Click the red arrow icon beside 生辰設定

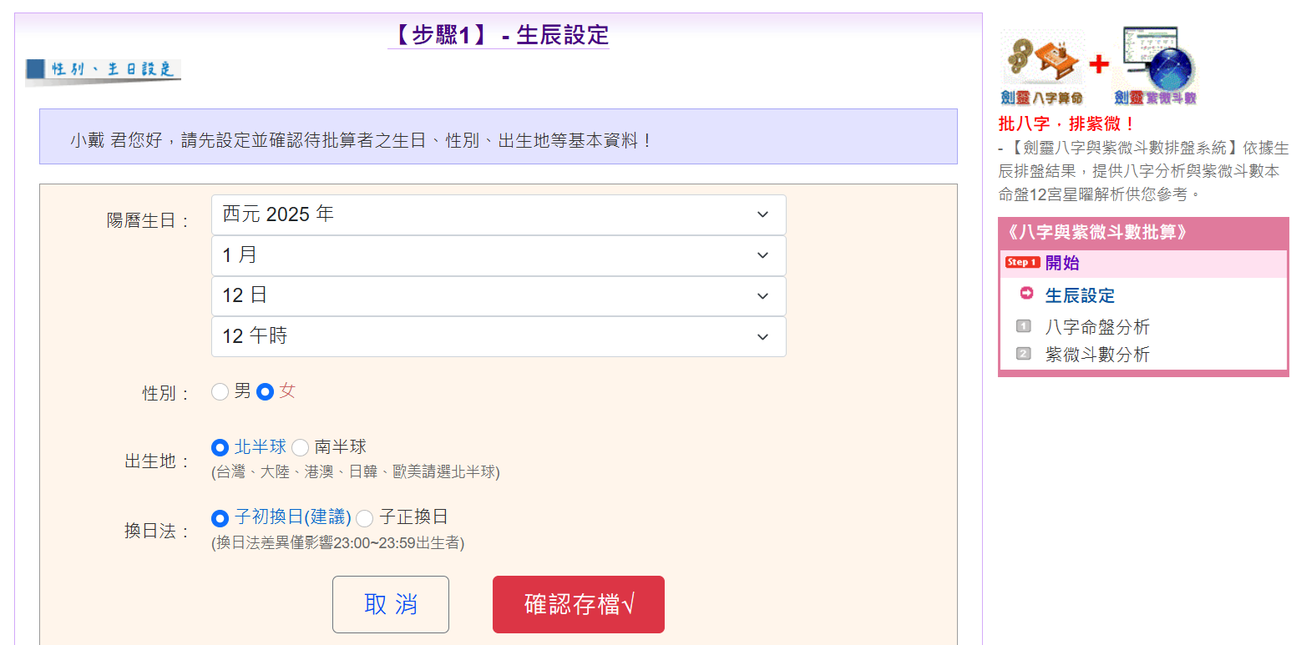pyautogui.click(x=1027, y=294)
